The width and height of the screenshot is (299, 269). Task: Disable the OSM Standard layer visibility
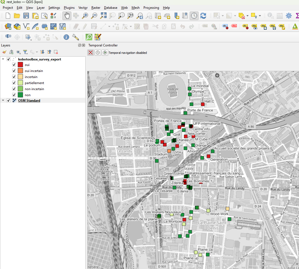pos(9,101)
